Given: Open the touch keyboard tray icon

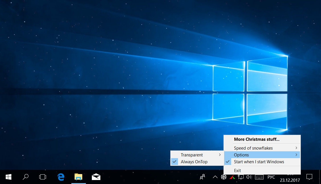Looking at the screenshot, I should coord(259,177).
